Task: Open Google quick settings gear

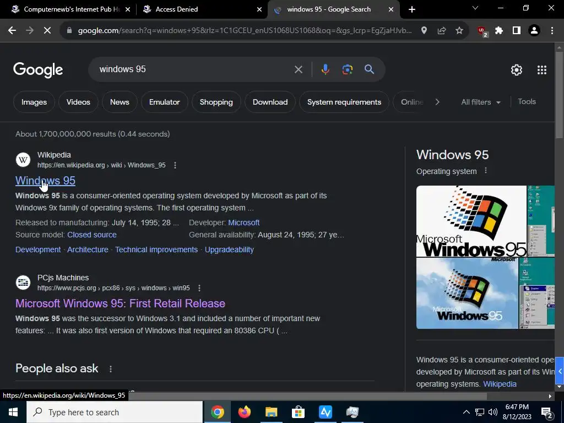Action: click(x=517, y=70)
